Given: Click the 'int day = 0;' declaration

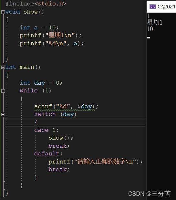Looking at the screenshot, I should (x=41, y=83).
